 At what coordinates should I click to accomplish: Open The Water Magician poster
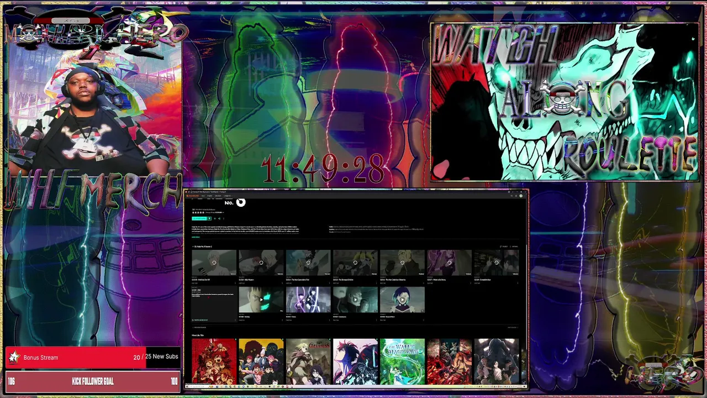(x=402, y=362)
